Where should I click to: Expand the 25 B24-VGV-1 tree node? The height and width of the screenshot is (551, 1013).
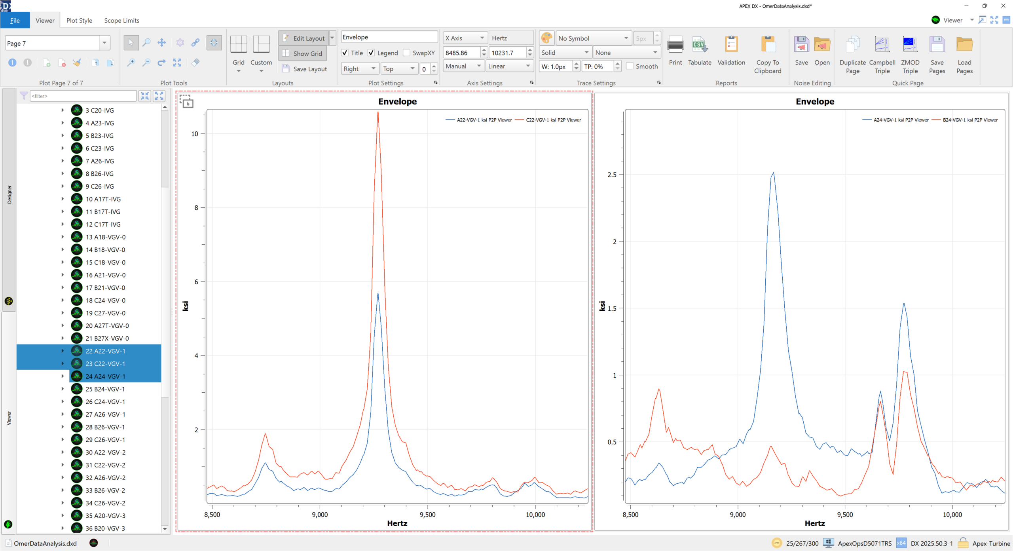63,389
